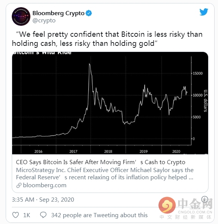Open replies via speech bubble icon

point(43,215)
